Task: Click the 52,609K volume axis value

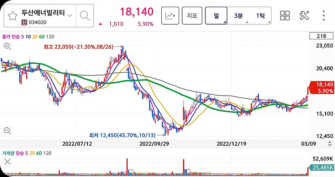Action: pos(323,159)
